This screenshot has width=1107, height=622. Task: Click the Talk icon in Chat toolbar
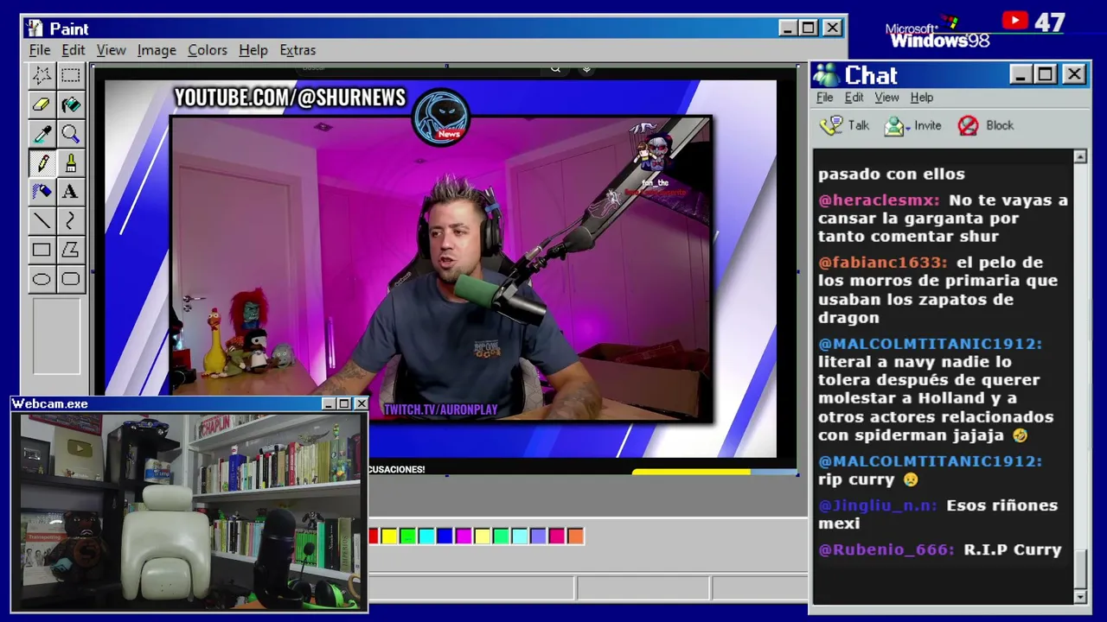pyautogui.click(x=831, y=126)
